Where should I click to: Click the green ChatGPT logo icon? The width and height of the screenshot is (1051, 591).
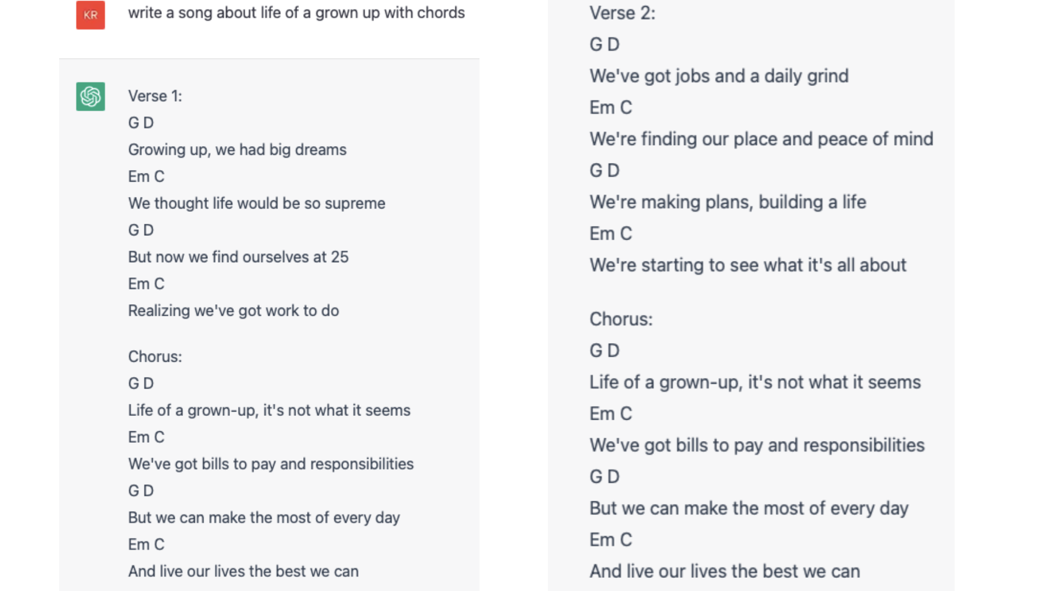point(90,97)
